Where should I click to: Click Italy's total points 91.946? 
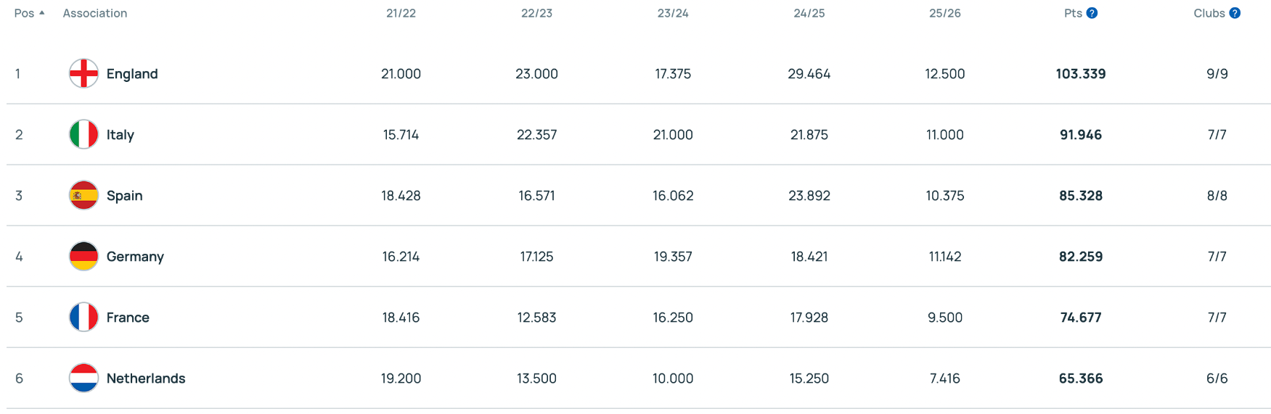[x=1080, y=134]
